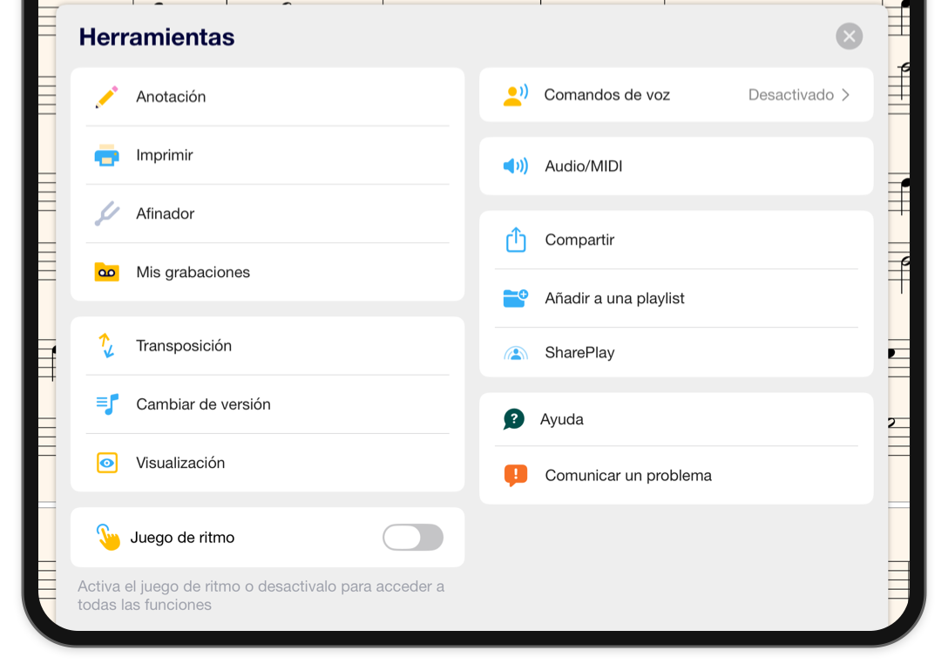The height and width of the screenshot is (664, 948).
Task: Open the cassette Mis grabaciones icon
Action: point(107,272)
